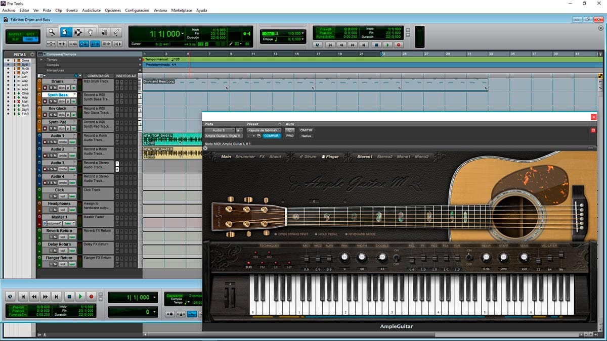Open the floating transport counter dropdown

click(x=154, y=298)
